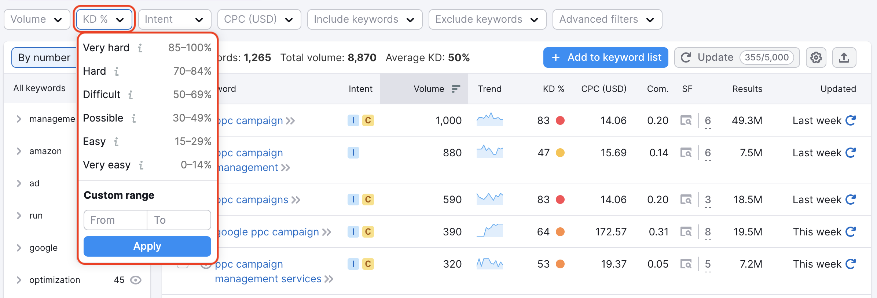Click Add to keyword list button

coord(606,57)
